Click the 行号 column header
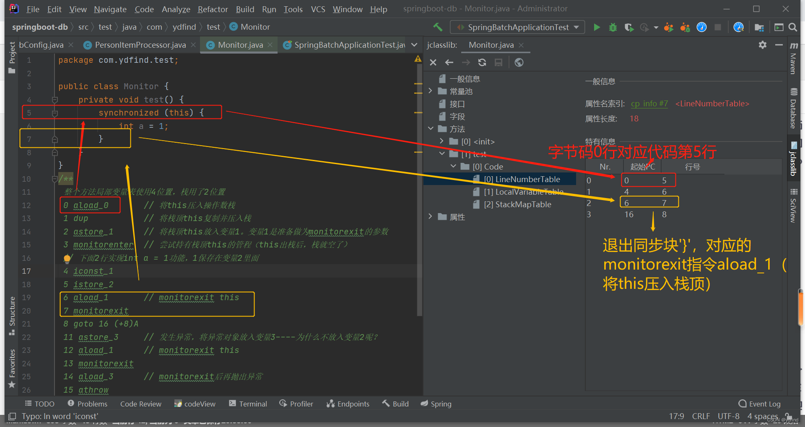Image resolution: width=805 pixels, height=427 pixels. (692, 167)
